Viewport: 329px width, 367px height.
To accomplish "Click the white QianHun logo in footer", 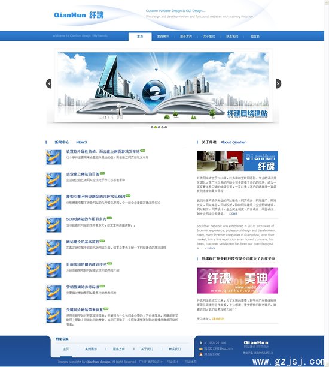I will tap(256, 342).
